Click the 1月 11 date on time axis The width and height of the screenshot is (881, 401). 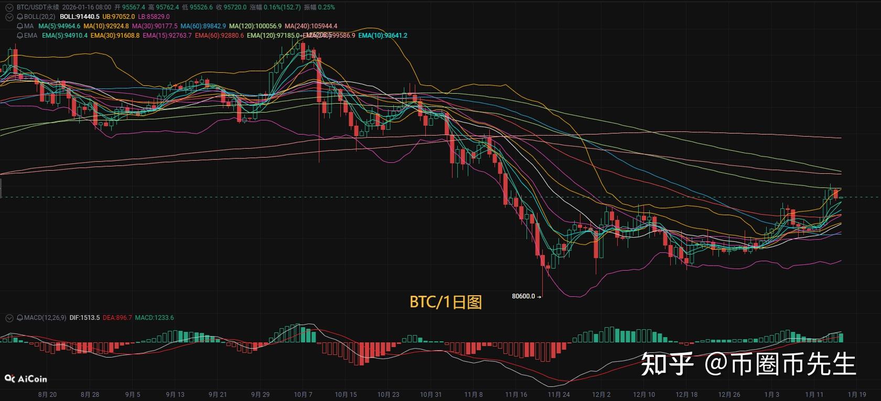[x=814, y=395]
